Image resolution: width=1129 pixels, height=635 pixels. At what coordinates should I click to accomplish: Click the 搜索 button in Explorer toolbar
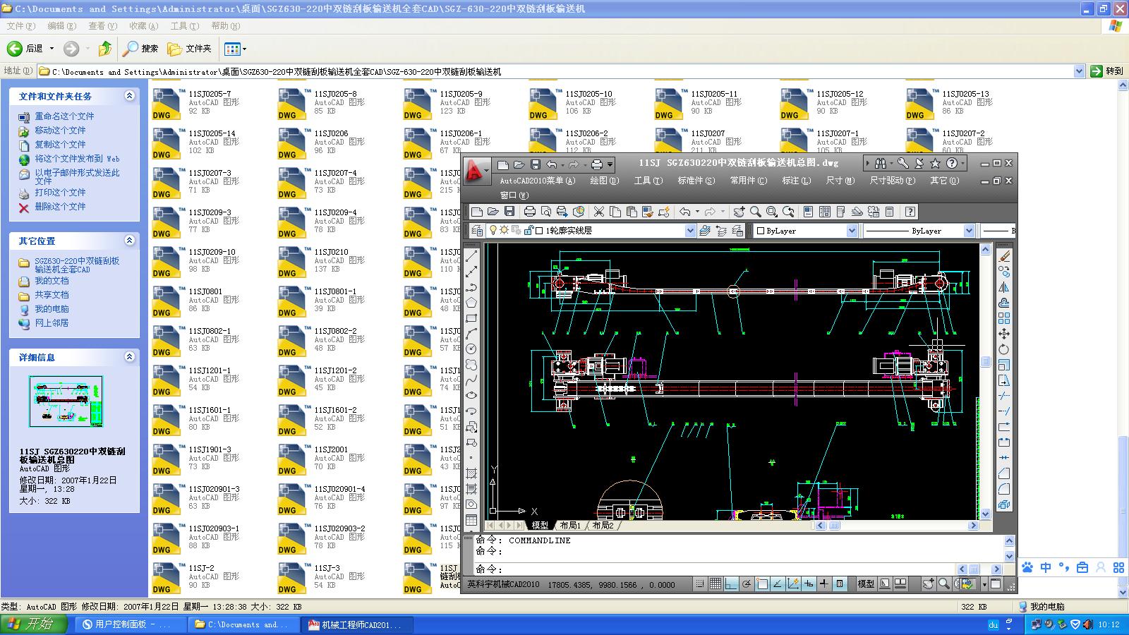140,49
